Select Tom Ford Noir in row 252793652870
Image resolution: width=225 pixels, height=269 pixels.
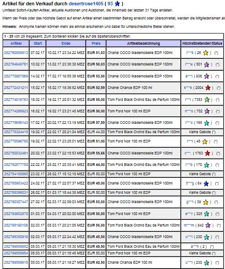(129, 214)
